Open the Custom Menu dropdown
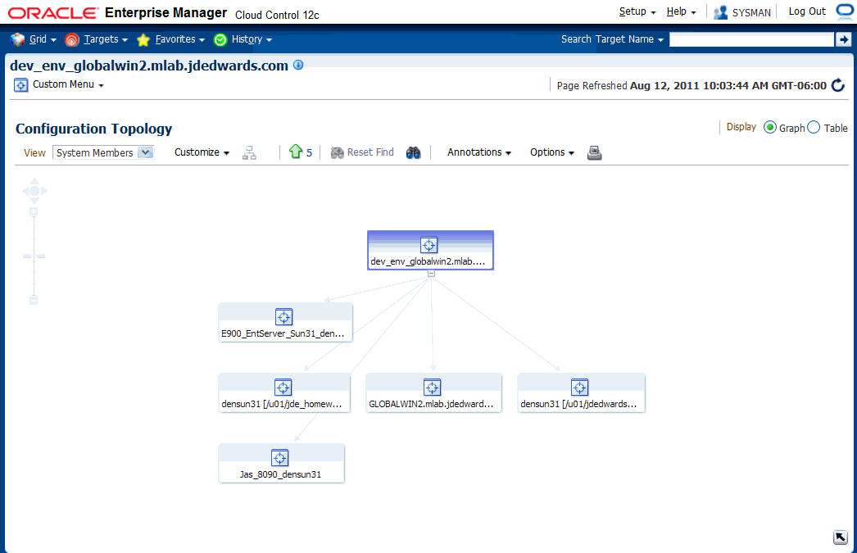The height and width of the screenshot is (553, 857). coord(68,84)
